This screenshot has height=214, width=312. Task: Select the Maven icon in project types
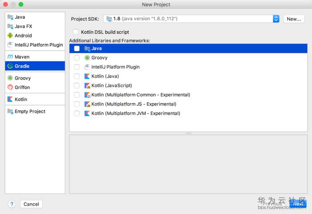click(x=10, y=57)
